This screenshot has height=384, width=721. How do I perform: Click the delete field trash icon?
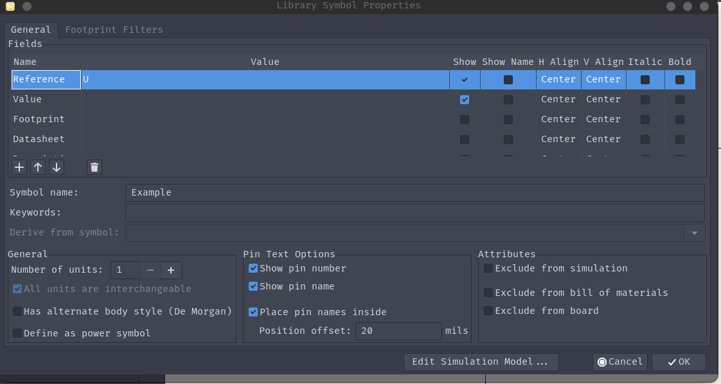pyautogui.click(x=94, y=167)
